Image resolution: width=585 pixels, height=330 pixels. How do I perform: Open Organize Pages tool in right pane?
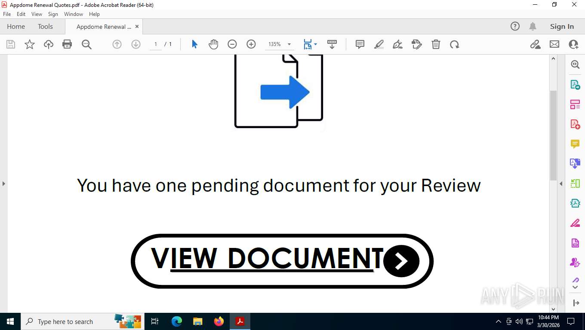tap(575, 183)
